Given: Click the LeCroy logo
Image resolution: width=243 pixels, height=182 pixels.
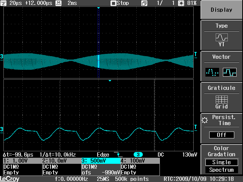Looking at the screenshot, I should [9, 179].
